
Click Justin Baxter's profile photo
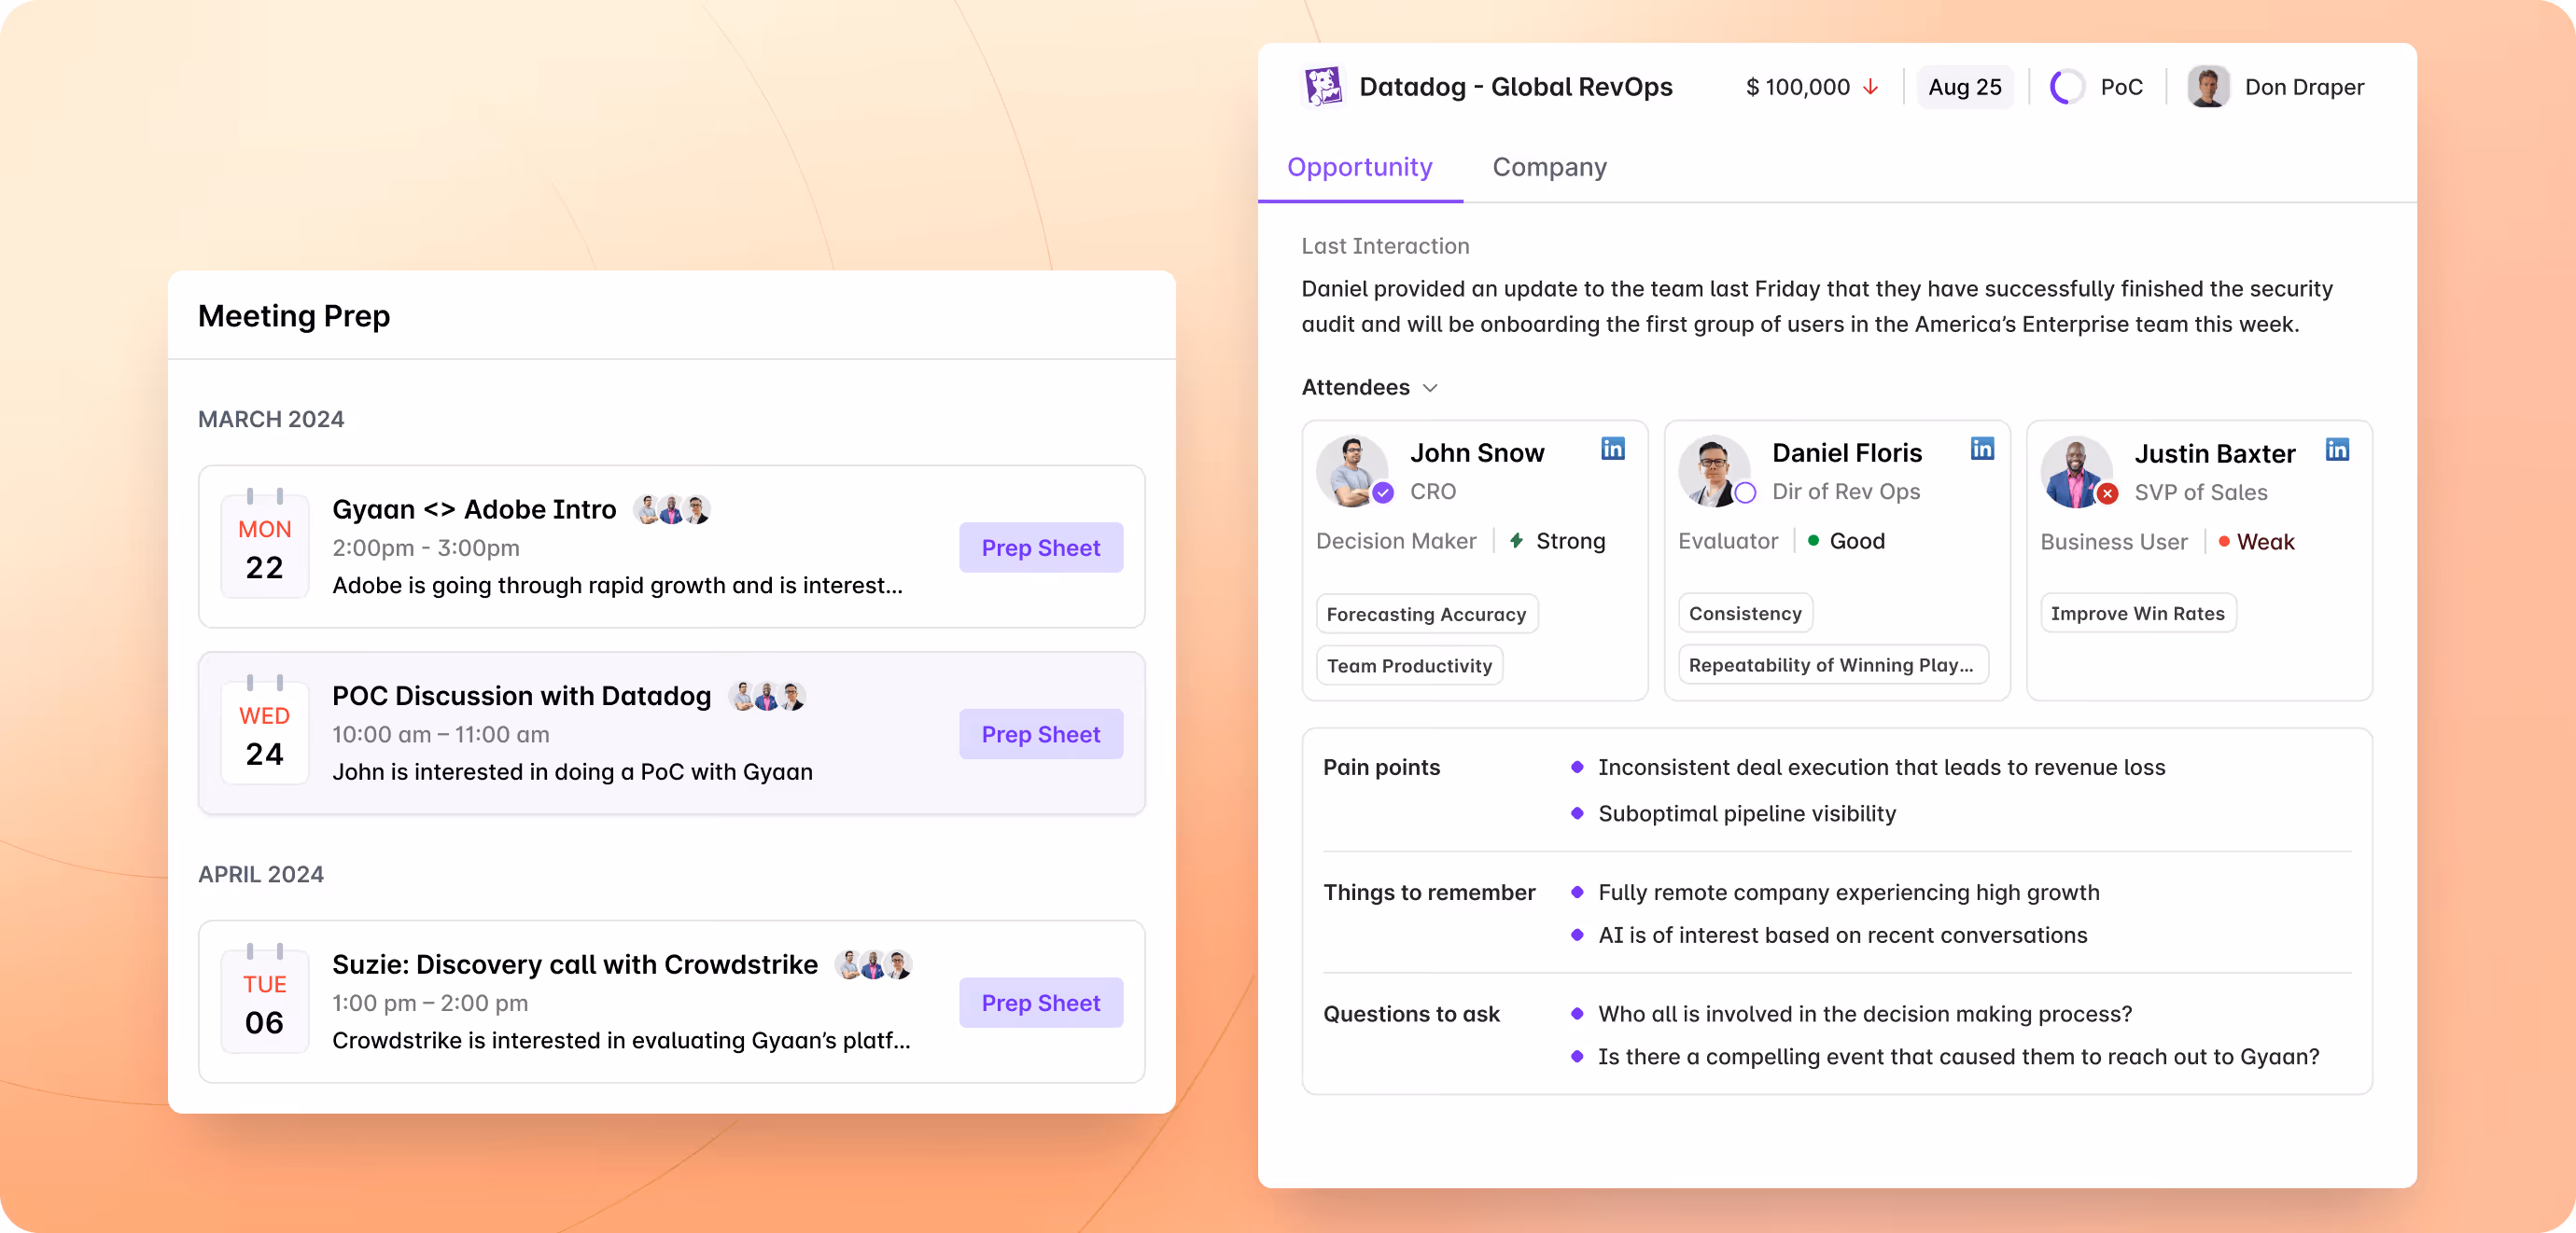tap(2076, 472)
